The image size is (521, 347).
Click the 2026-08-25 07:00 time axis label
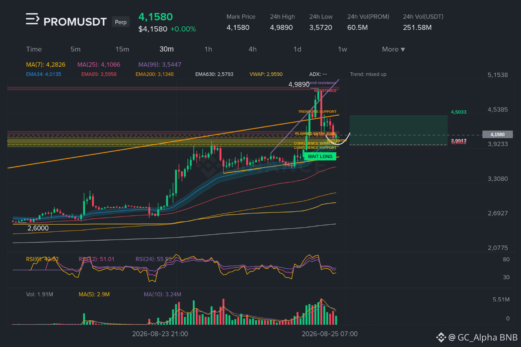click(x=330, y=334)
